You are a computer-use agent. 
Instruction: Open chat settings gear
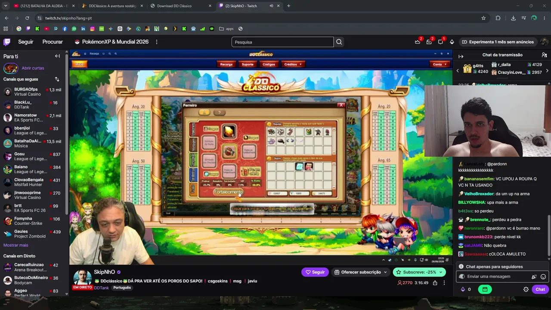[526, 289]
